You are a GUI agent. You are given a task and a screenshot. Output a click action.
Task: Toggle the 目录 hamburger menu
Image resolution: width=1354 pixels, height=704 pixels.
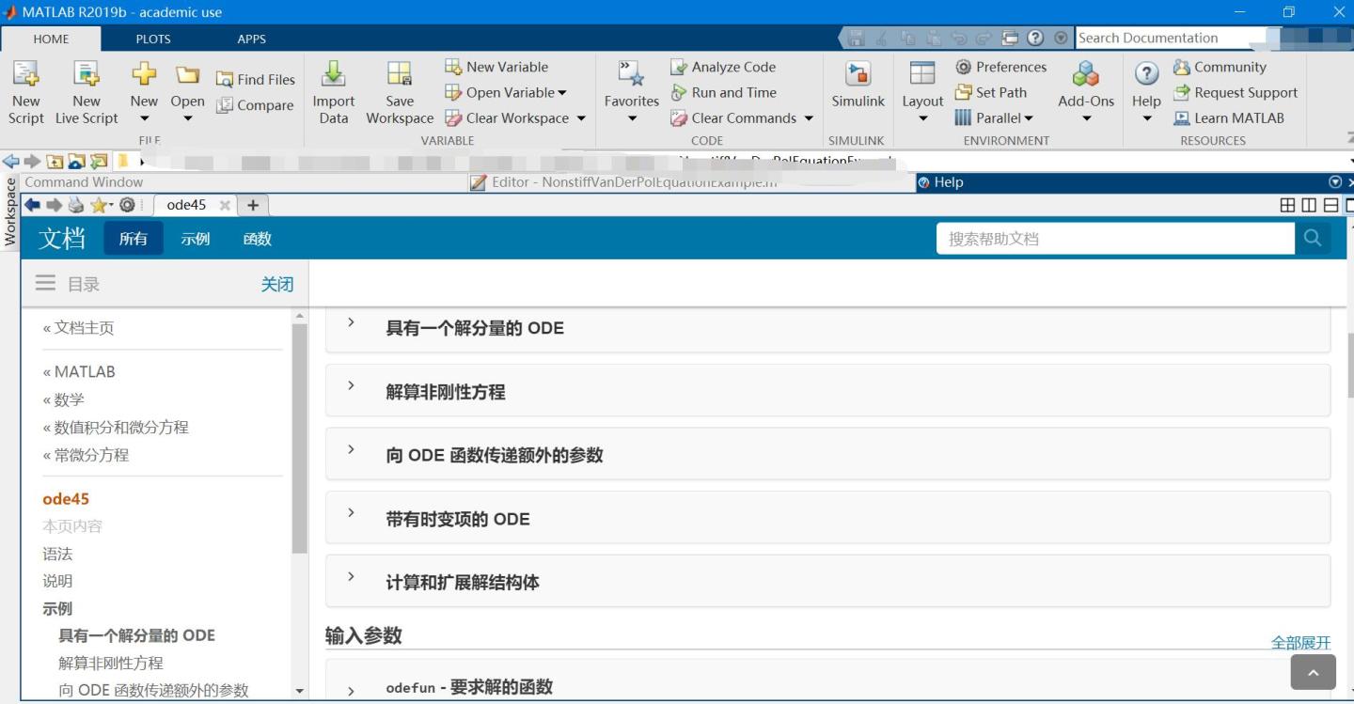point(45,283)
